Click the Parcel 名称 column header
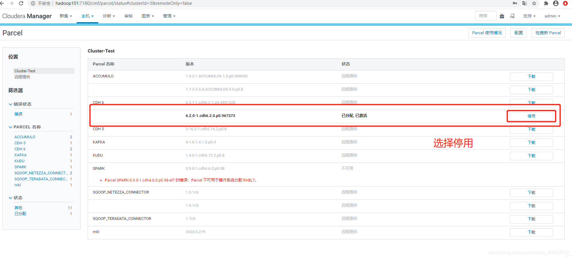The height and width of the screenshot is (258, 572). [104, 64]
